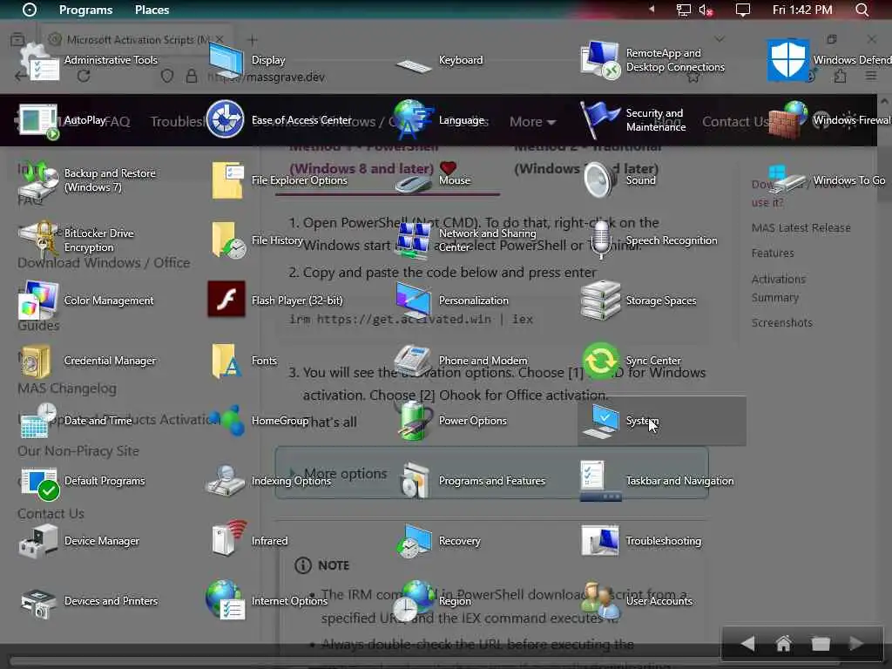Click the network display icon in top bar
The height and width of the screenshot is (669, 892).
pyautogui.click(x=683, y=10)
